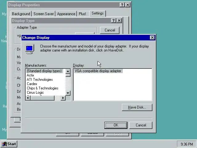
Task: Select Chips & Technologies manufacturer
Action: click(42, 88)
